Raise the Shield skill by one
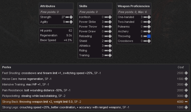Screen dimensions: 191x112 coord(110,41)
